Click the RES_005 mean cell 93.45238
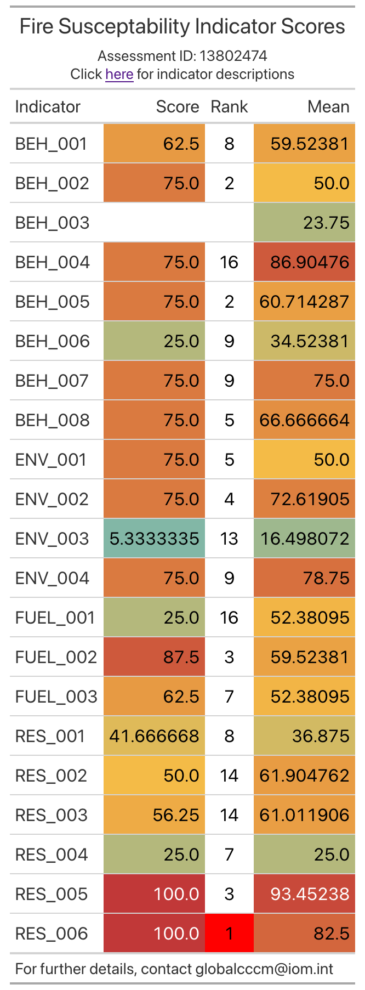 [310, 894]
